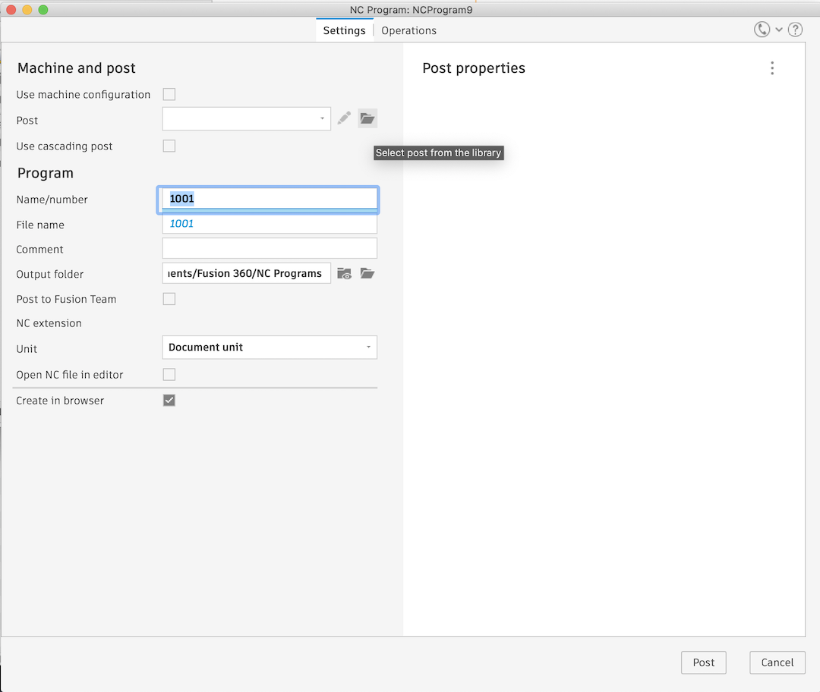Click the Post button
Screen dimensions: 820x692
click(703, 662)
